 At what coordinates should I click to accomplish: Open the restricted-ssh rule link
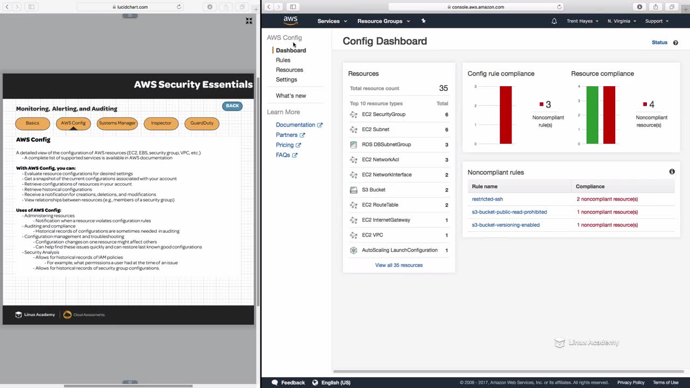click(487, 199)
